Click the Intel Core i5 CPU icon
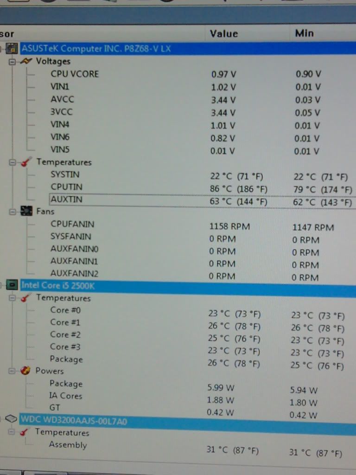356x475 pixels. tap(12, 285)
